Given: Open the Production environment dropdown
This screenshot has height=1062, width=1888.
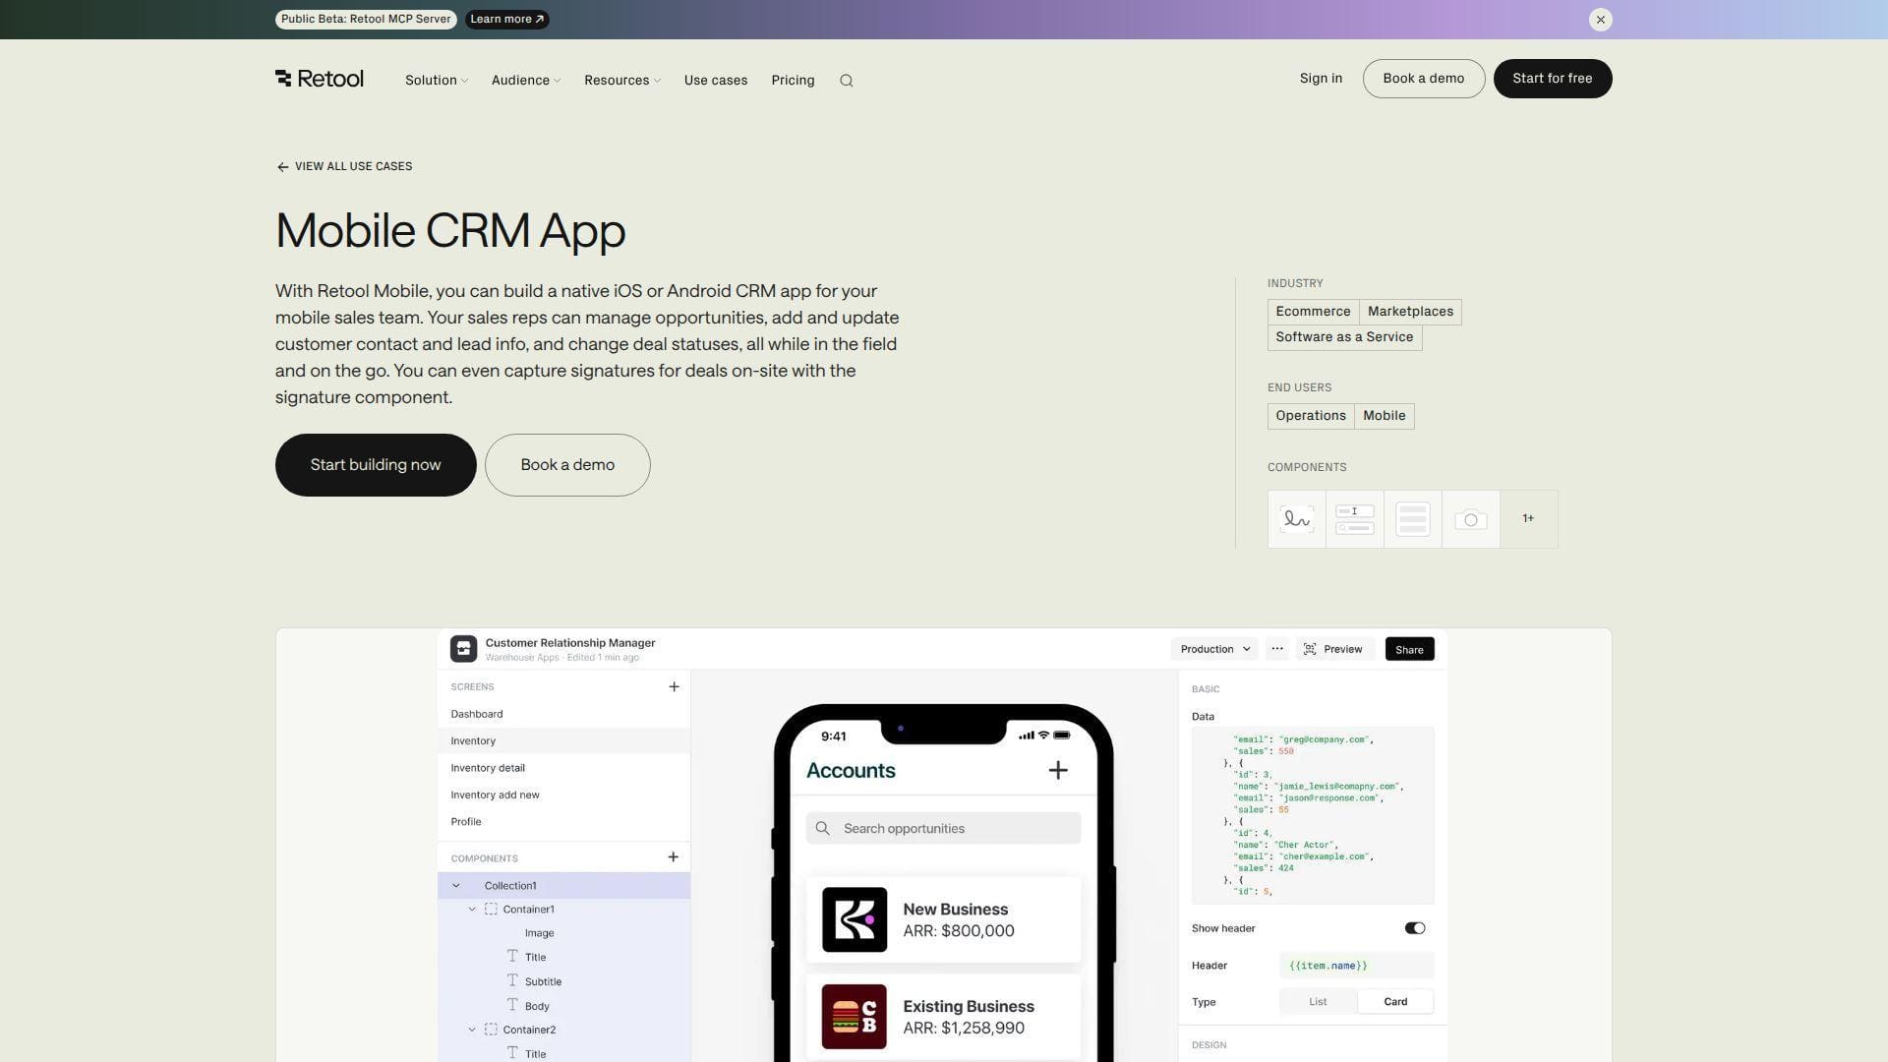Looking at the screenshot, I should [x=1215, y=649].
